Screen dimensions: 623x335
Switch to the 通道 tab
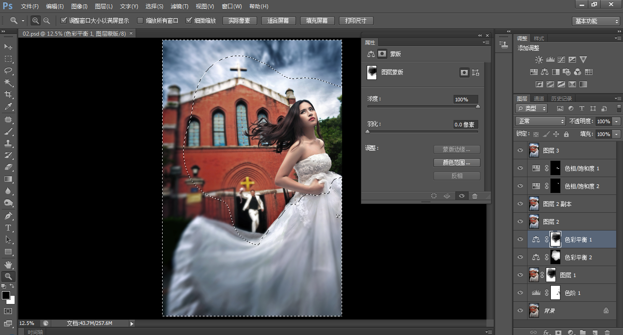point(539,99)
